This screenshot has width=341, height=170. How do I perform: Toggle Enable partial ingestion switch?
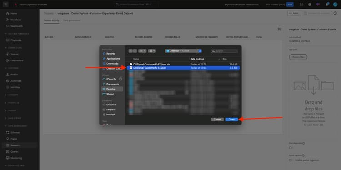[x=291, y=160]
